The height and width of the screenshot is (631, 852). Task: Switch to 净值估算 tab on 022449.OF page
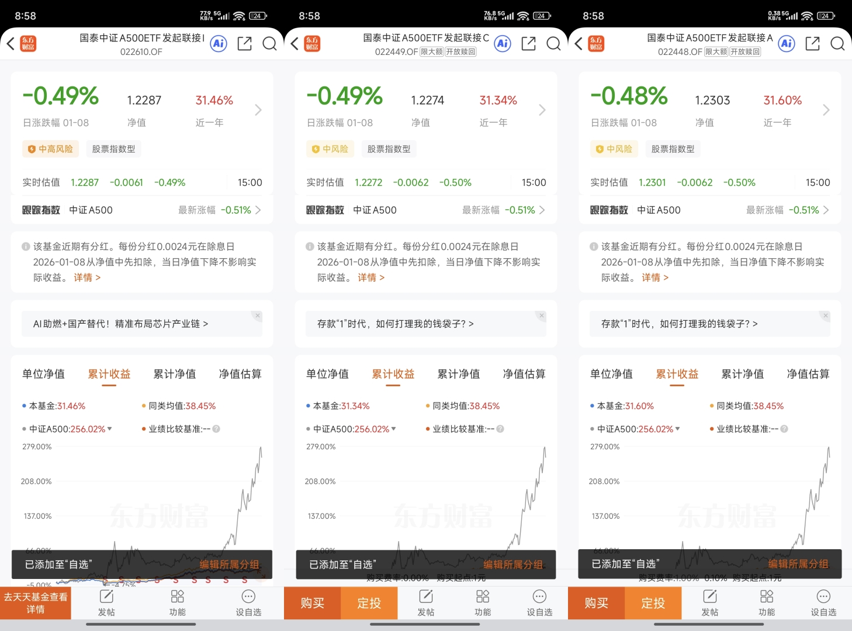pyautogui.click(x=524, y=374)
